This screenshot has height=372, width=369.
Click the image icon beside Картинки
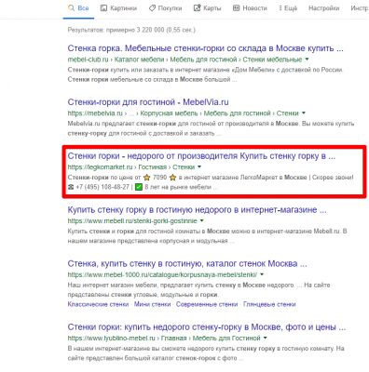pos(103,8)
